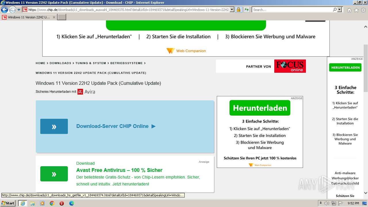
Task: Open Windows Explorer from taskbar
Action: 32,203
